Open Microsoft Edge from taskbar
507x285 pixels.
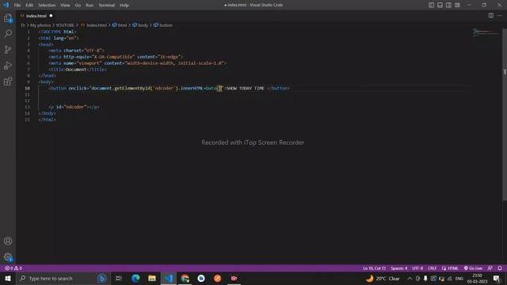135,278
